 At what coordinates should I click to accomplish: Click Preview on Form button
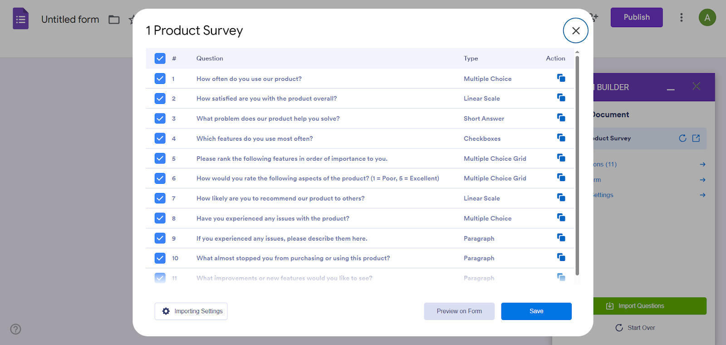click(459, 311)
